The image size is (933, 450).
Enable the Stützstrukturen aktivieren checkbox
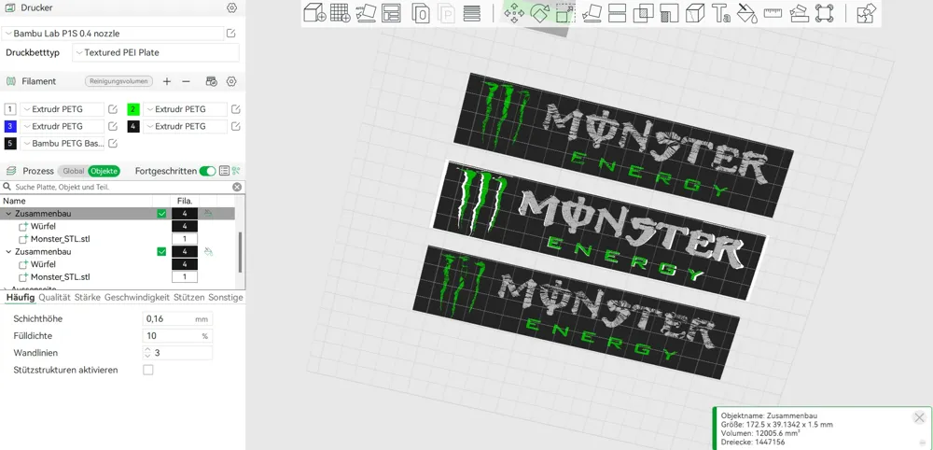pyautogui.click(x=148, y=370)
